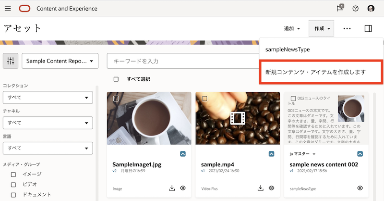The width and height of the screenshot is (384, 201).
Task: Preview sample.mp4 with the eye icon
Action: [x=272, y=188]
